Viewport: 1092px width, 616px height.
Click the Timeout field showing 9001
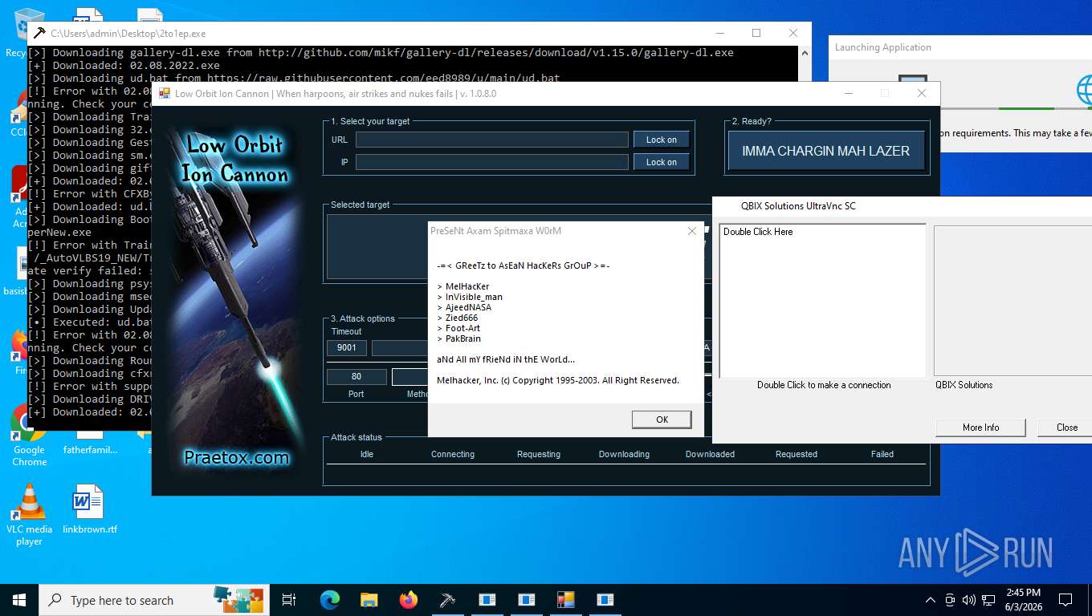[347, 348]
